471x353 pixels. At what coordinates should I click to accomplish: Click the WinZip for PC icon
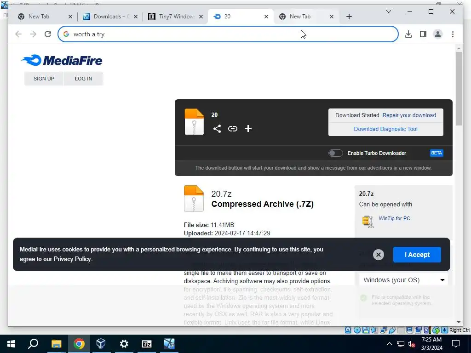point(368,222)
